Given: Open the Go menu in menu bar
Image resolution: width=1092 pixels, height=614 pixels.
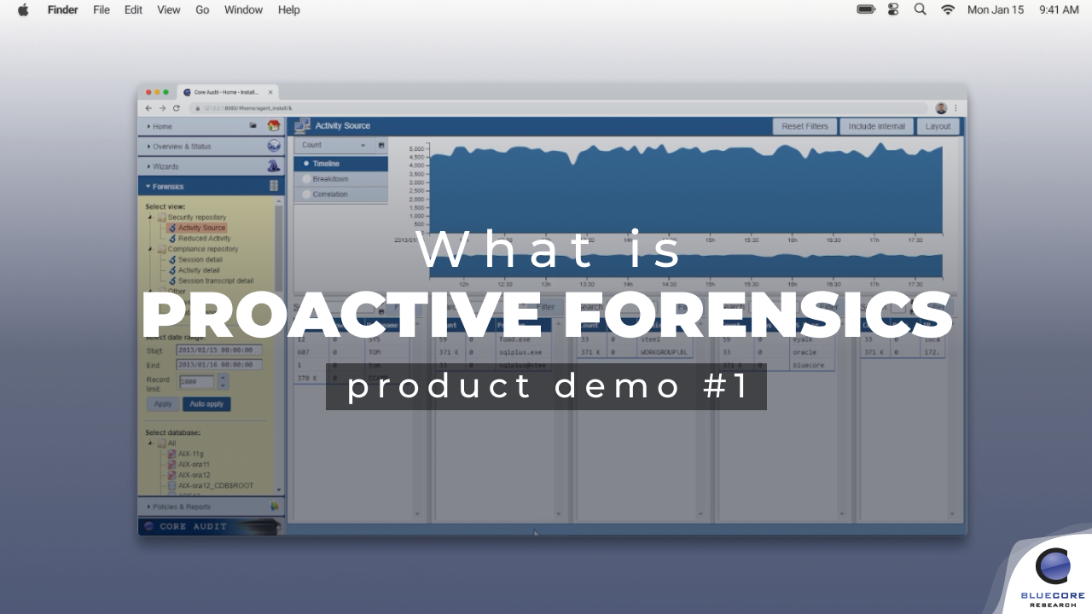Looking at the screenshot, I should (x=202, y=9).
